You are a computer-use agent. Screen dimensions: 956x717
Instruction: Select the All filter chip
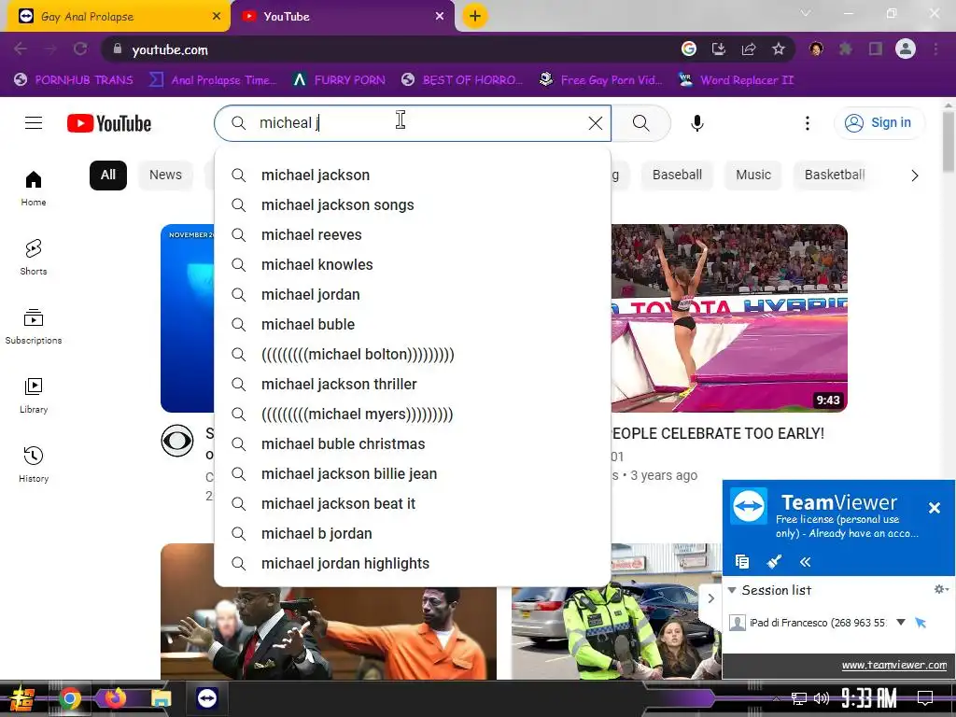tap(108, 175)
